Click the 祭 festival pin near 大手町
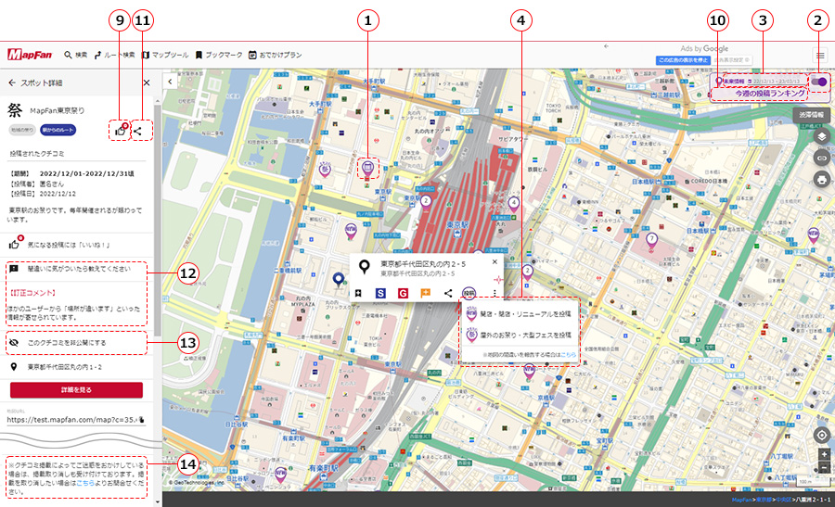835x507 pixels. coord(325,169)
